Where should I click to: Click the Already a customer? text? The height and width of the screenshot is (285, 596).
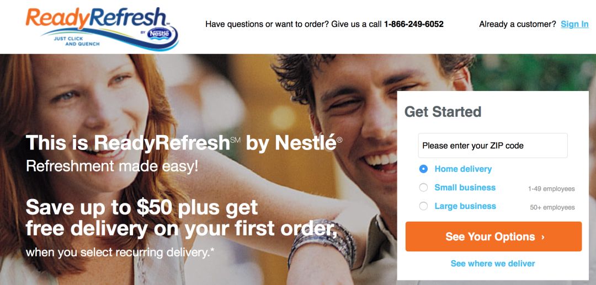(x=518, y=24)
